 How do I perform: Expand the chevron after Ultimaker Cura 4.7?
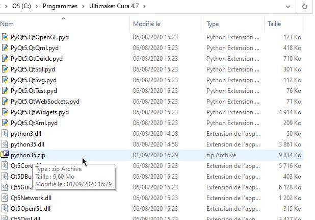pos(144,7)
